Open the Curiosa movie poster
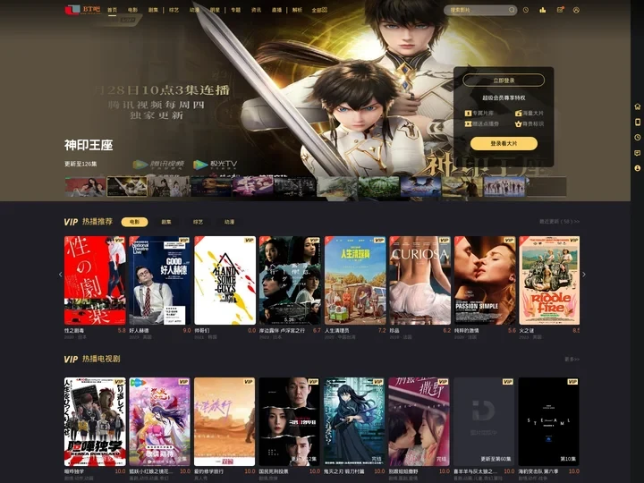This screenshot has height=483, width=644. (x=419, y=280)
